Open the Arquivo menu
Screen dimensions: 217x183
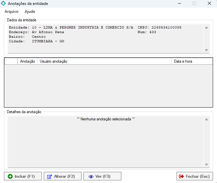click(x=12, y=11)
